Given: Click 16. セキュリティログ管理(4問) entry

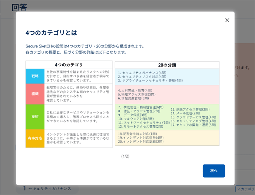Looking at the screenshot, I should pos(193,121).
